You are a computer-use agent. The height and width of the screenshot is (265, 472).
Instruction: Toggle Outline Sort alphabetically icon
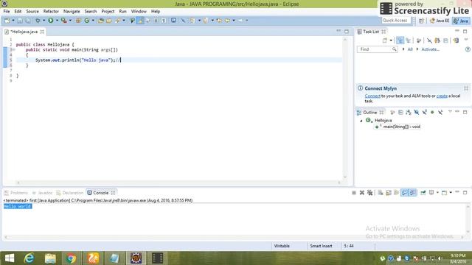tap(408, 113)
